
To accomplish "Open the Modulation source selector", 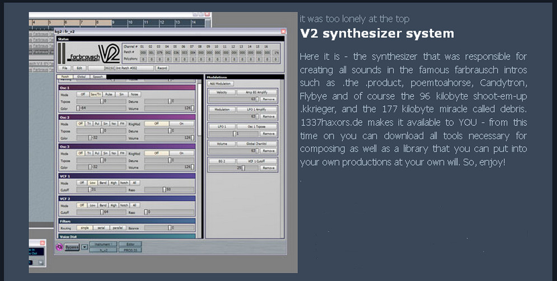I will pyautogui.click(x=222, y=109).
